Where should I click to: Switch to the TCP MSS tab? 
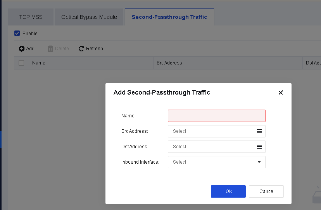31,17
